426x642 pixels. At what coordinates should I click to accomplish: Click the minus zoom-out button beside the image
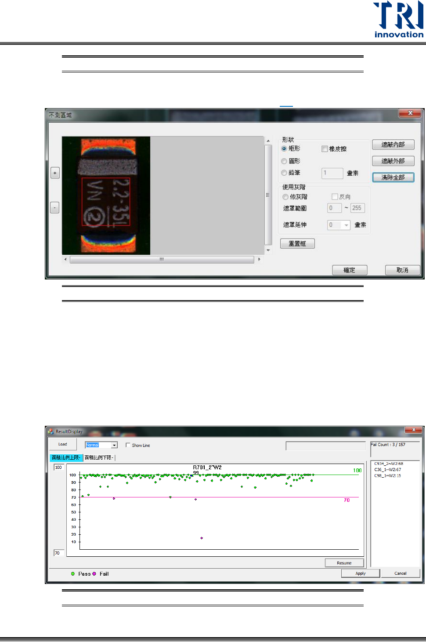55,207
